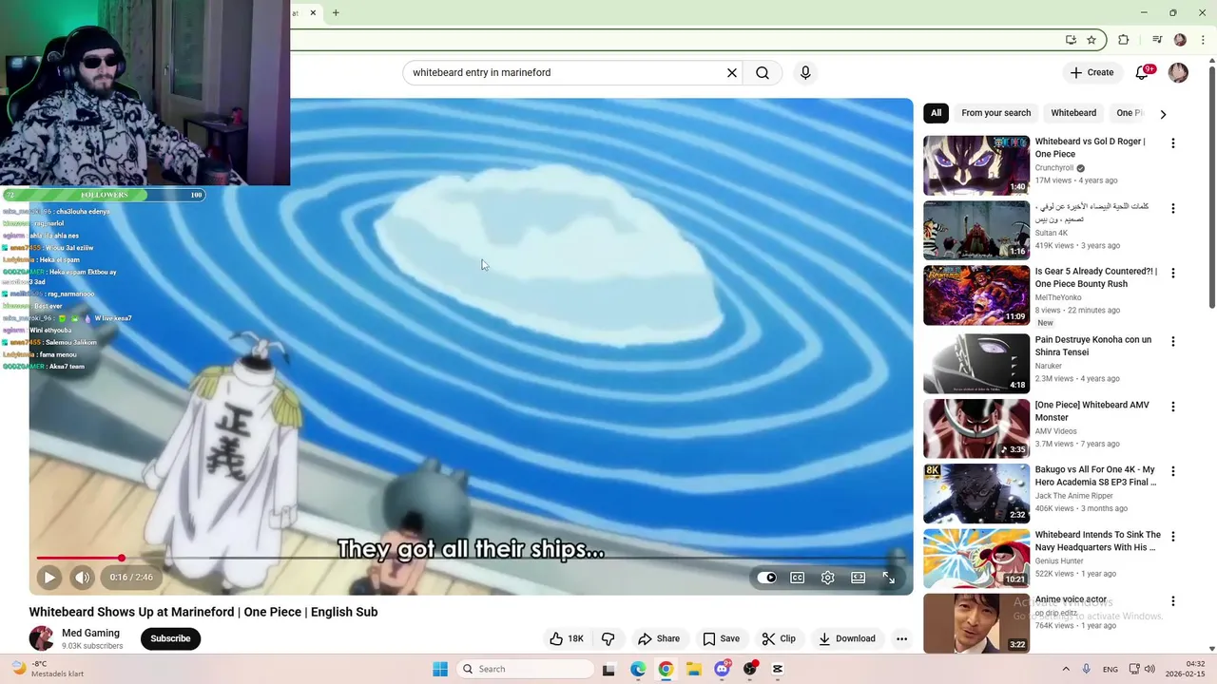
Task: Like the video (18K)
Action: (x=567, y=638)
